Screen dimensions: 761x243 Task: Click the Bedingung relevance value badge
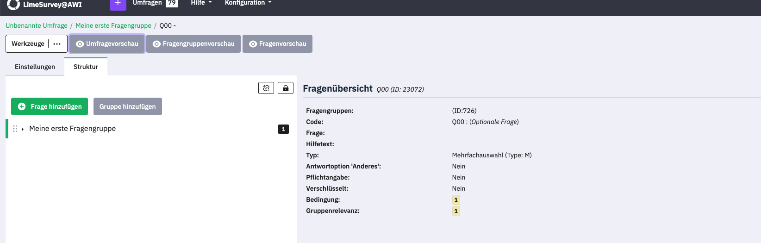456,200
